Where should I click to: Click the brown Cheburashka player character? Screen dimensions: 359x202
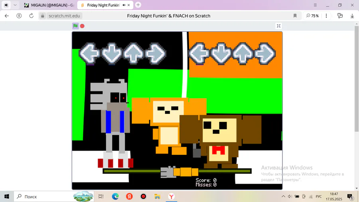[220, 141]
